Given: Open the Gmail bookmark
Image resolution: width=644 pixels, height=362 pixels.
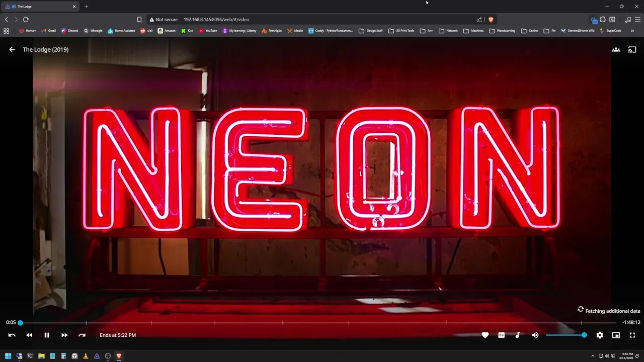Looking at the screenshot, I should point(48,31).
